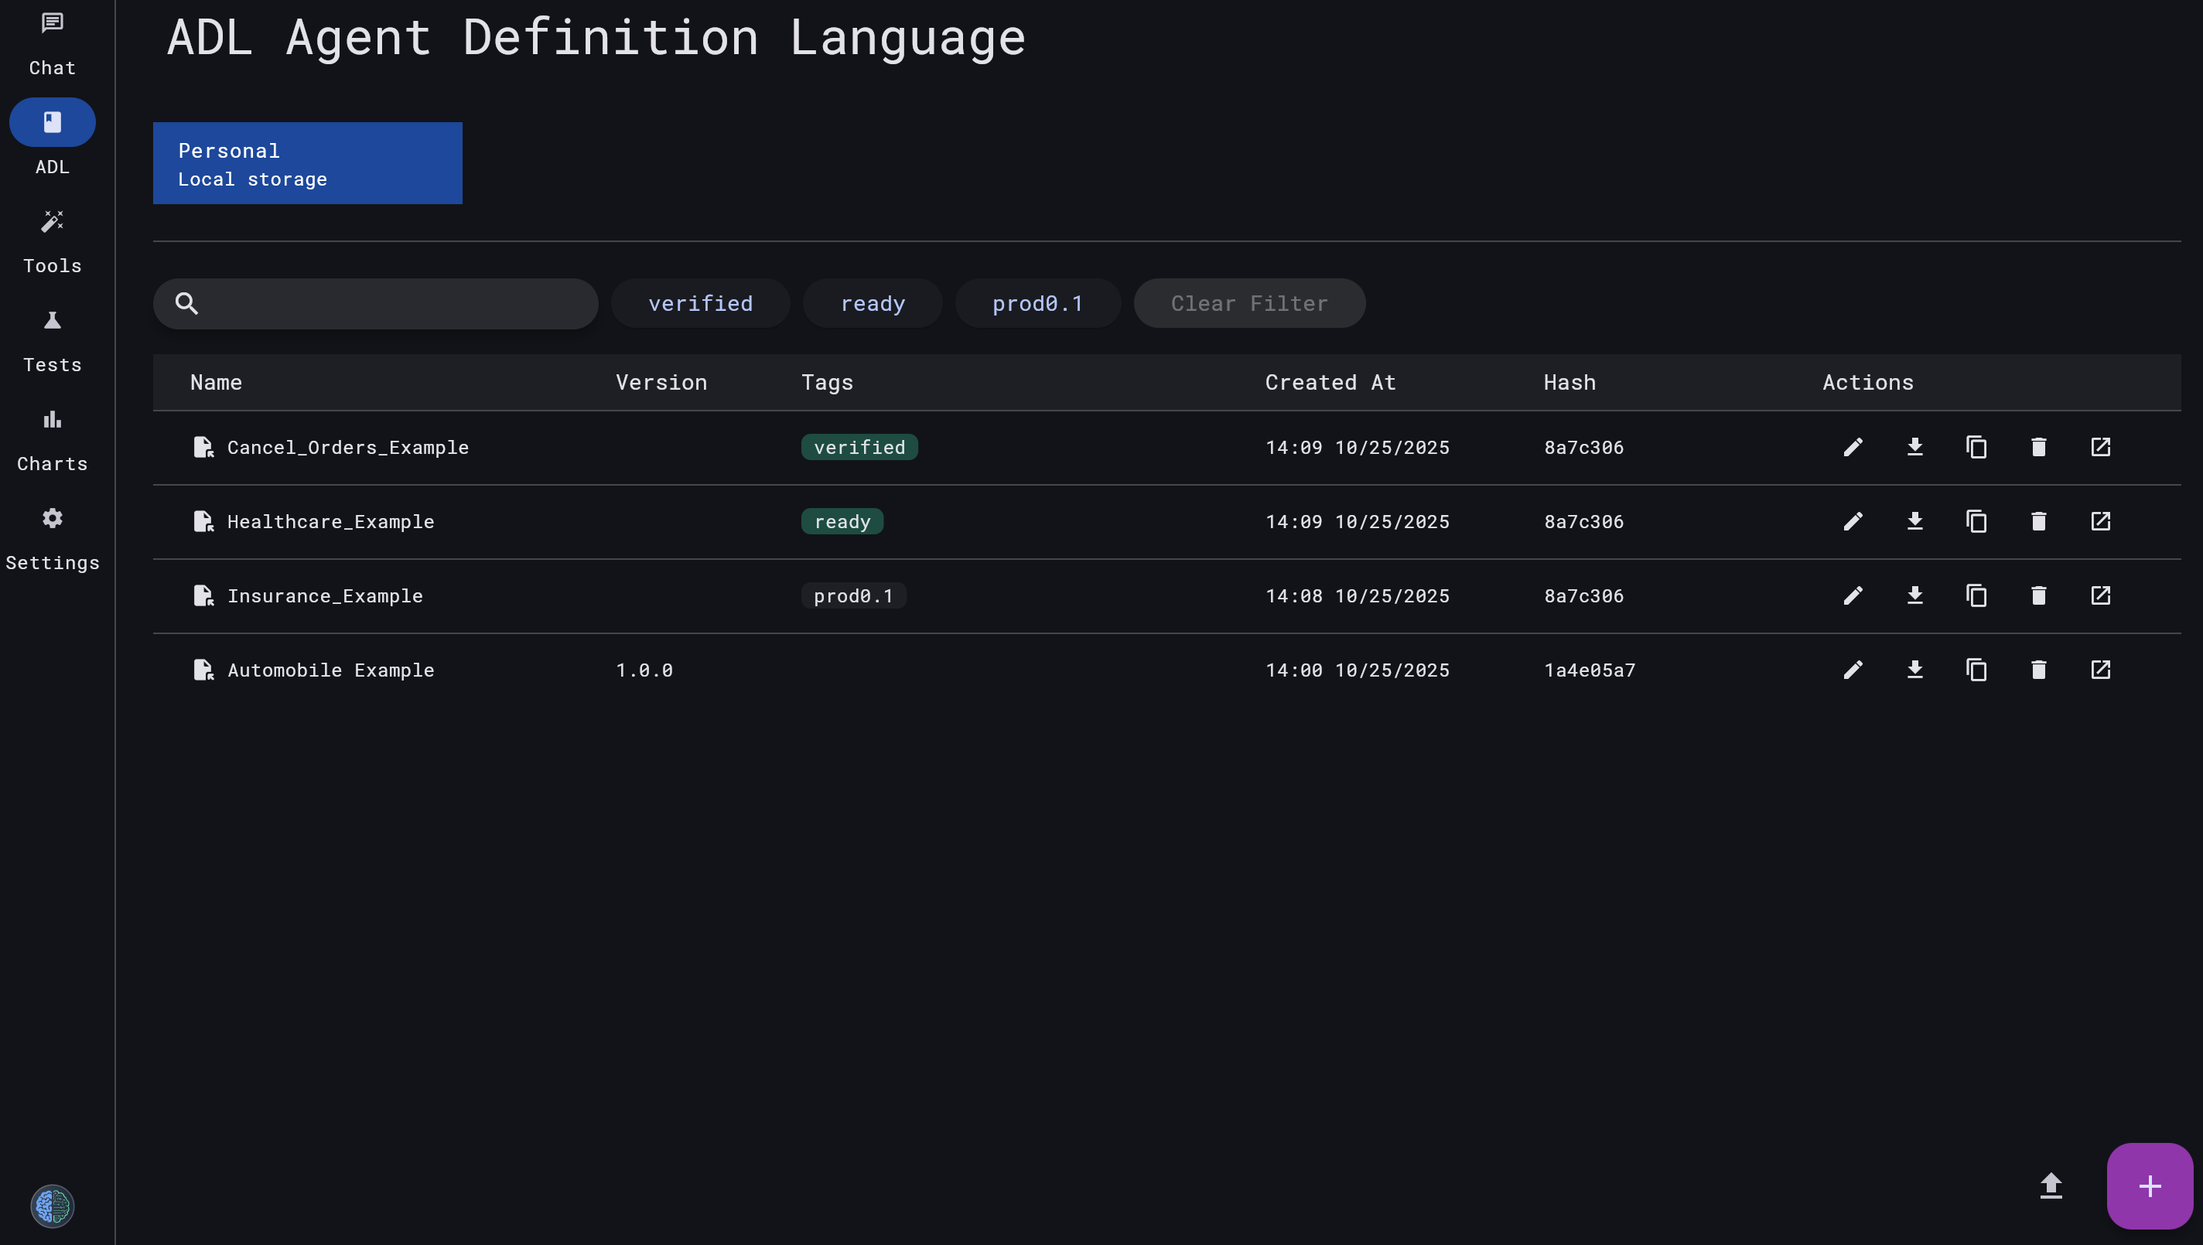Go to the Chat section
Image resolution: width=2203 pixels, height=1245 pixels.
52,41
